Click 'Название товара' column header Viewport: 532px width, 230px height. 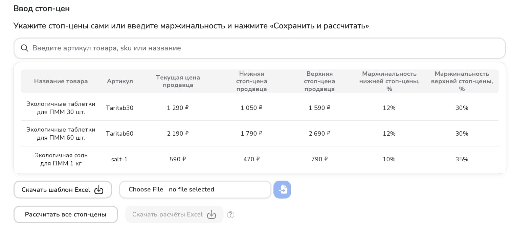[61, 81]
